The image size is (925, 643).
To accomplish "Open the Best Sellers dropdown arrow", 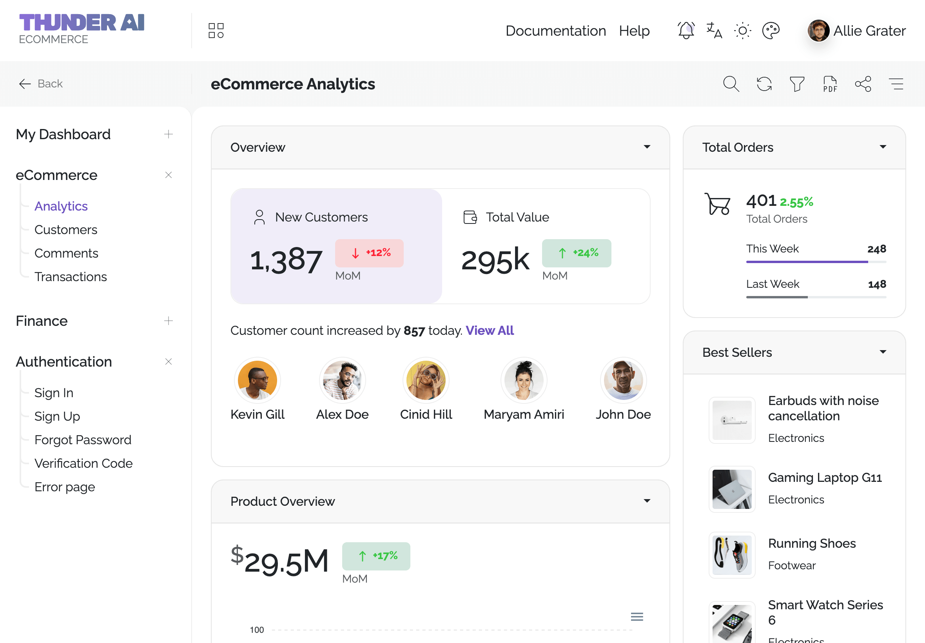I will [883, 352].
